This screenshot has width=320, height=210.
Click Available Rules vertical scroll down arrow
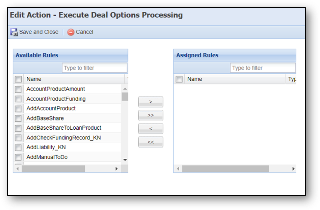[x=125, y=160]
